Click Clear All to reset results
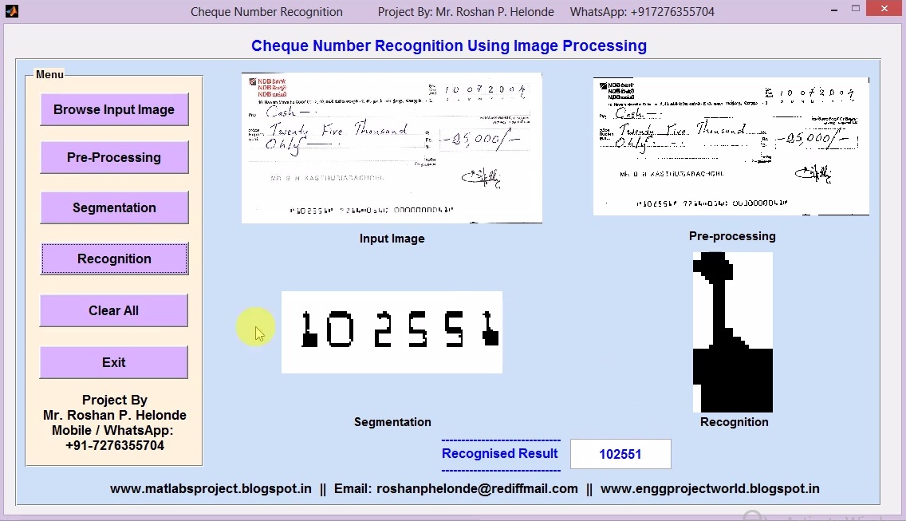Screen dimensions: 906x521 point(114,310)
